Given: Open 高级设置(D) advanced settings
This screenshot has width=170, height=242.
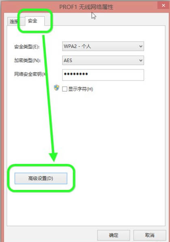Looking at the screenshot, I should (x=41, y=179).
